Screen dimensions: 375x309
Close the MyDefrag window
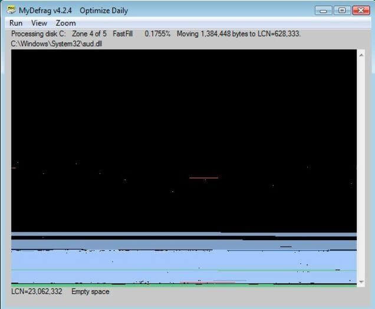pos(361,11)
